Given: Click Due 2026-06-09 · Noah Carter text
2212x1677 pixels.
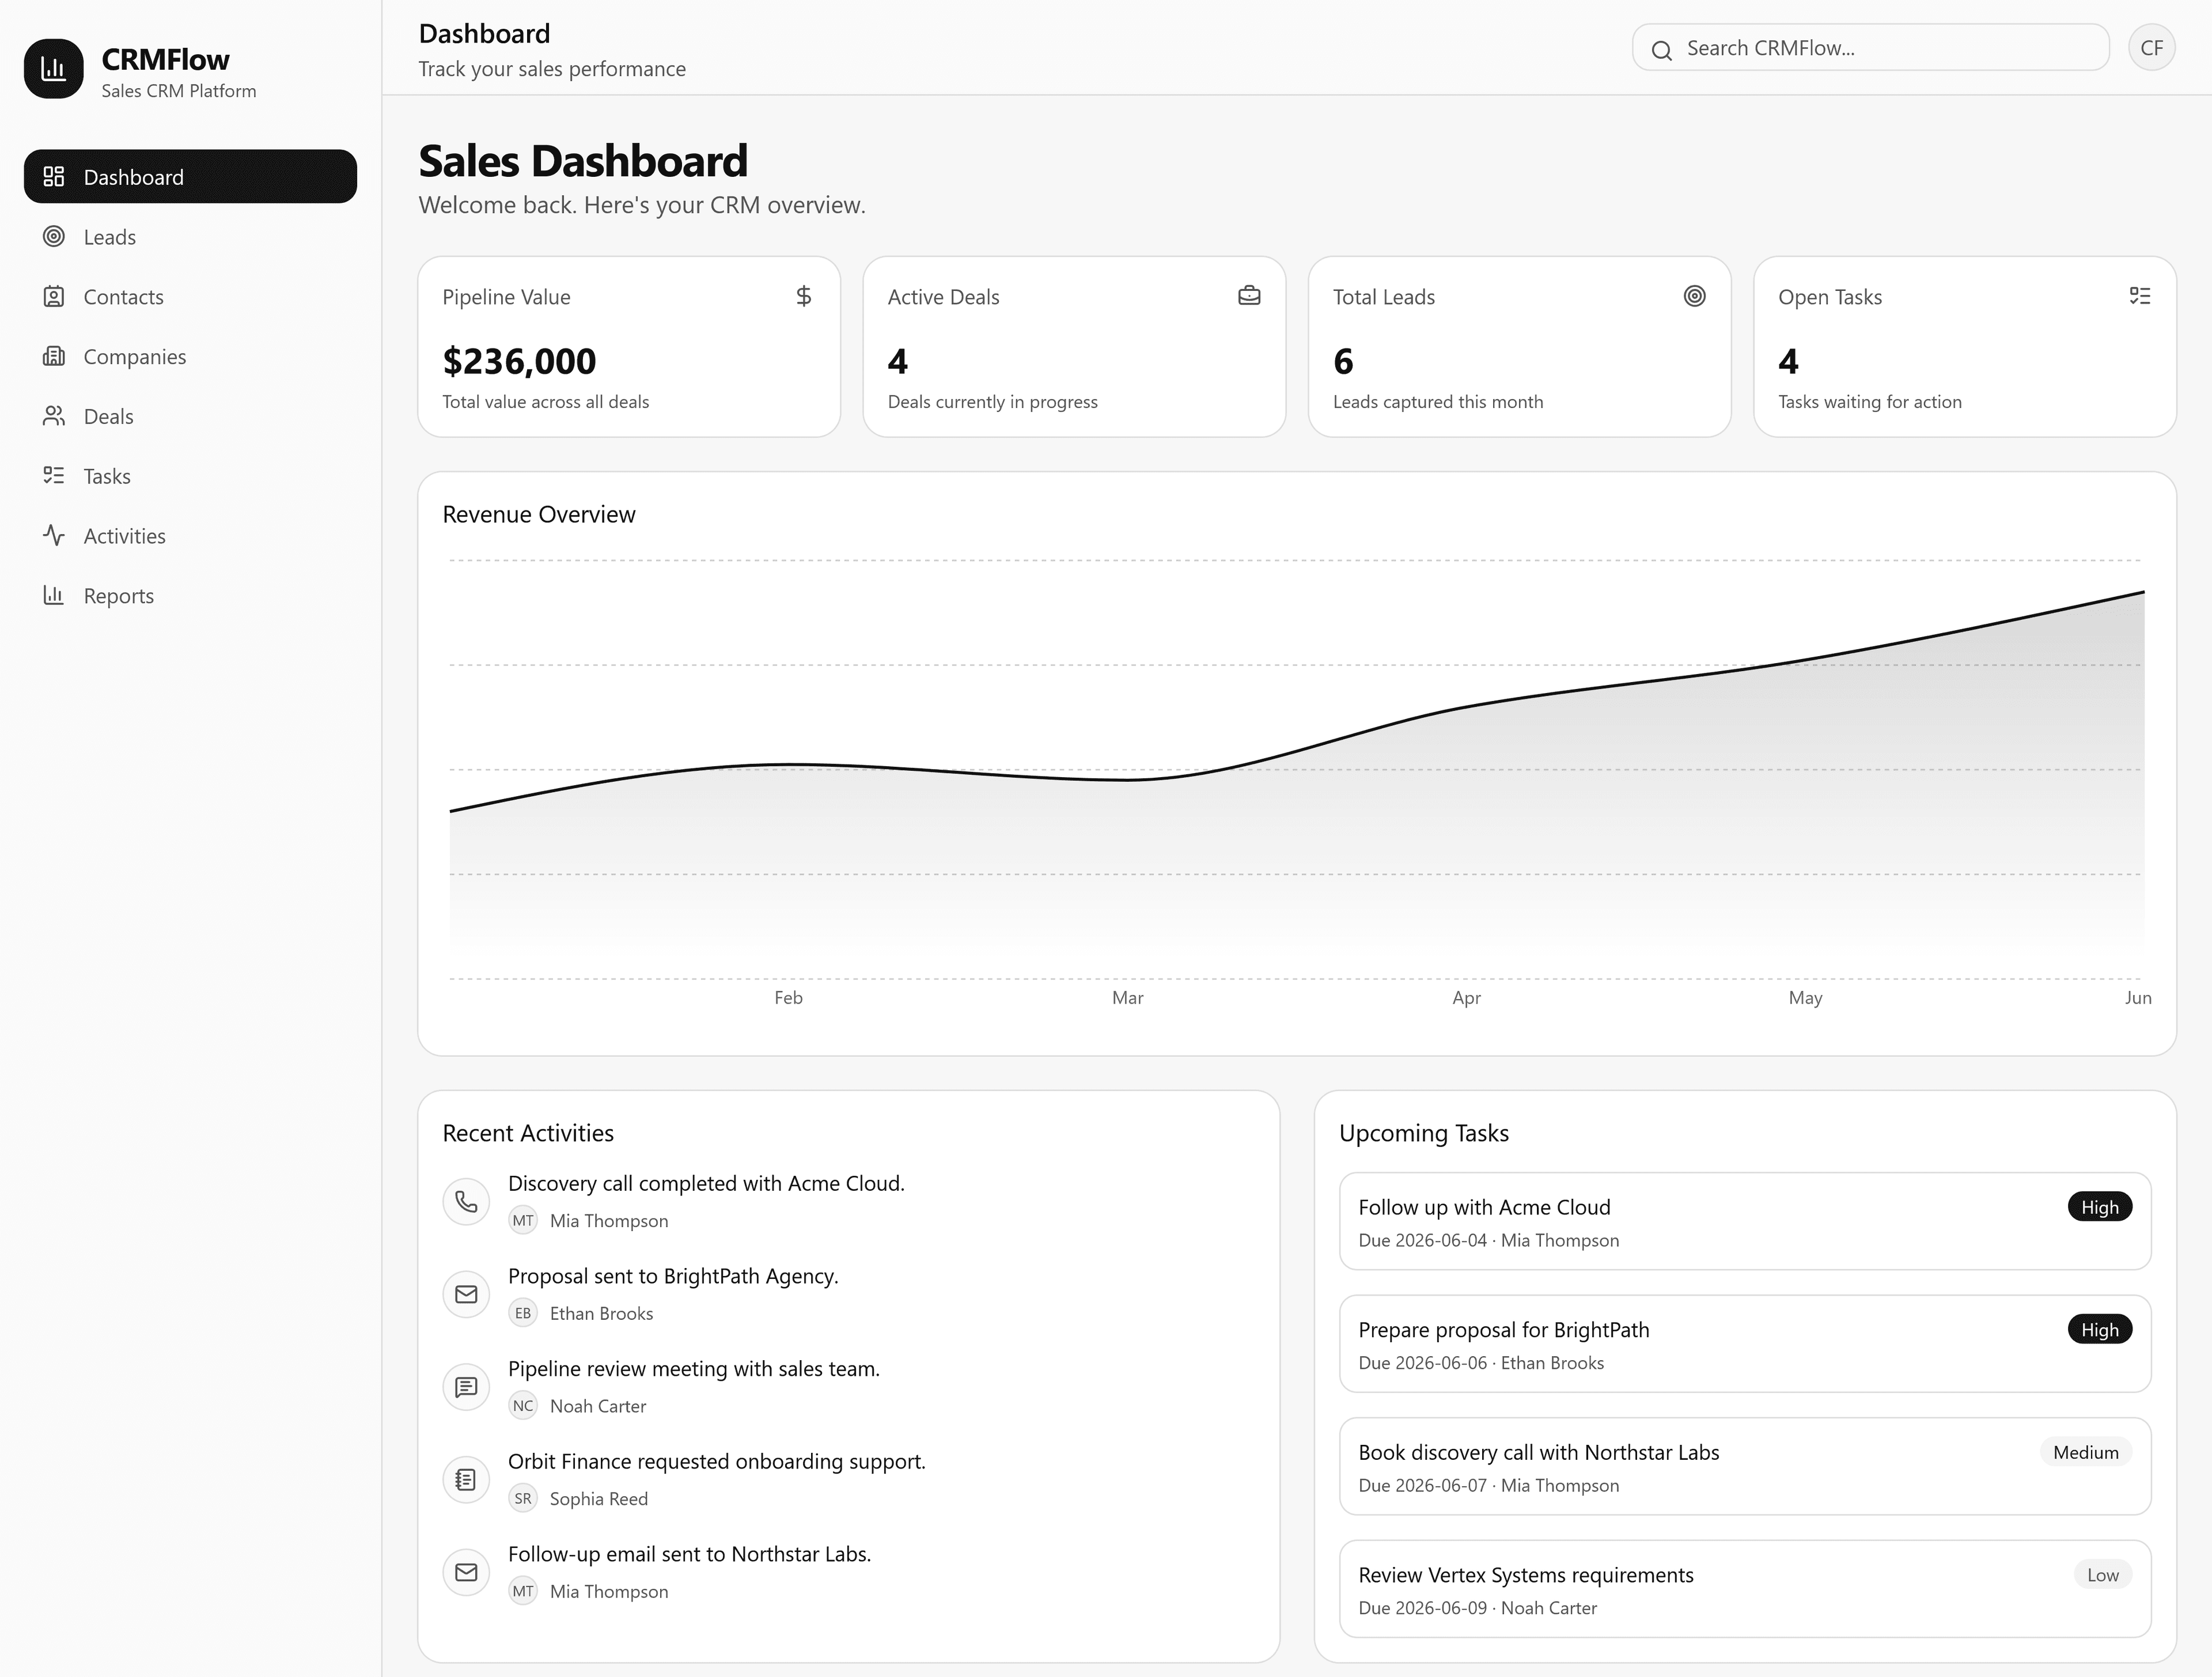Looking at the screenshot, I should (x=1477, y=1608).
